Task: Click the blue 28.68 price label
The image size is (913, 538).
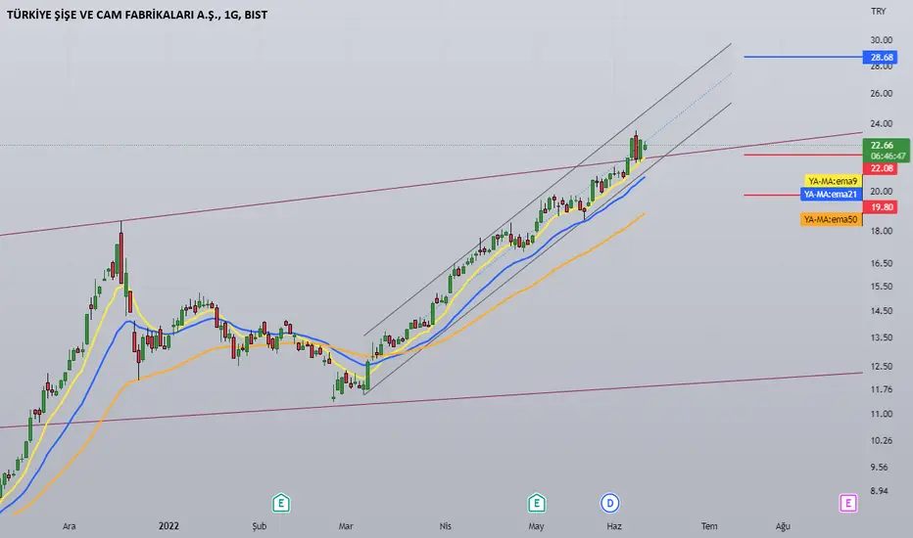Action: coord(881,57)
